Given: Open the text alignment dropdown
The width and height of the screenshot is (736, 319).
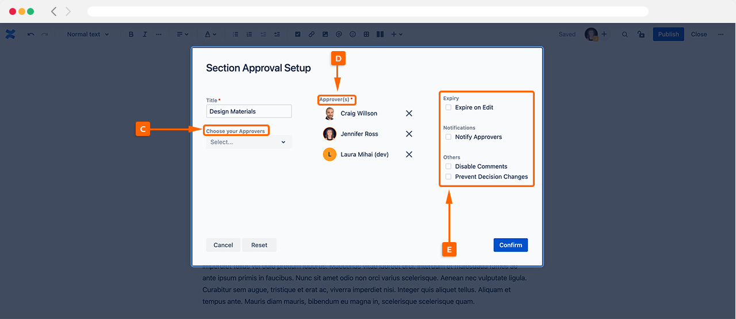Looking at the screenshot, I should (x=182, y=34).
